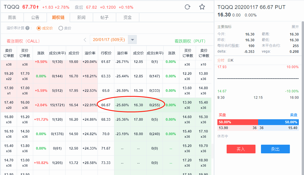Add TQQQ to favorites with star icon
Viewport: 304px width, 175px height.
coord(202,7)
